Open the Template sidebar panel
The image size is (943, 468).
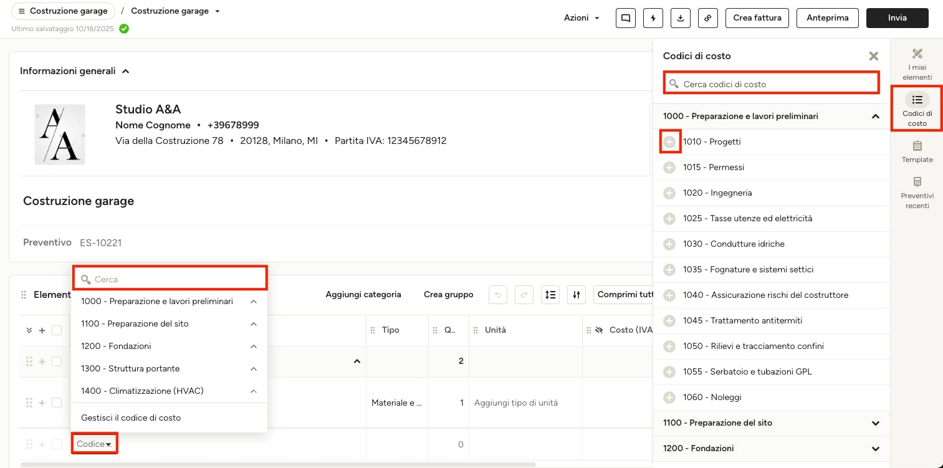click(917, 151)
